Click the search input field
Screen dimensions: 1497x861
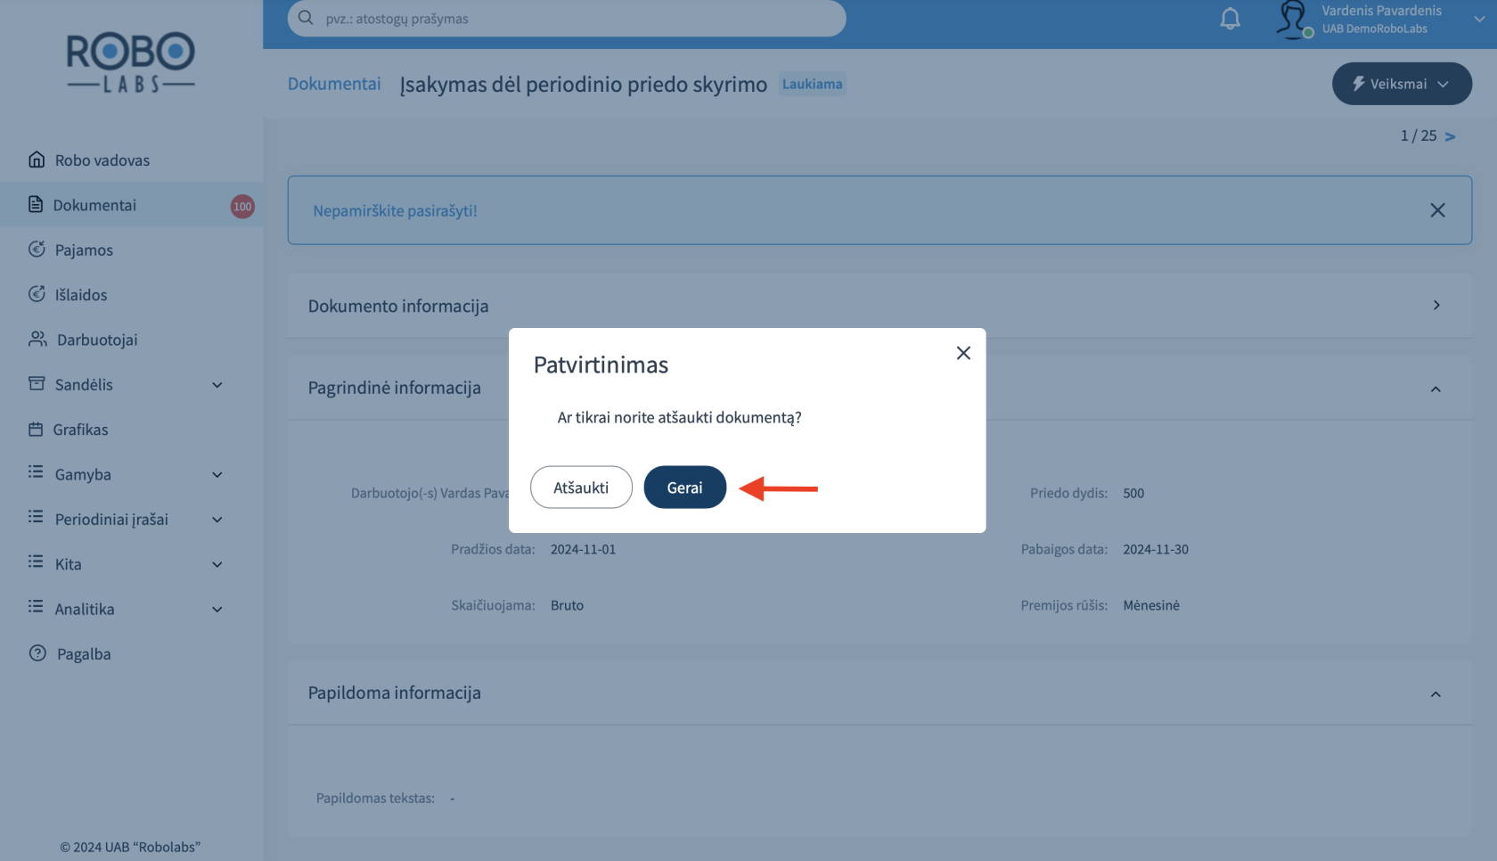[x=567, y=19]
